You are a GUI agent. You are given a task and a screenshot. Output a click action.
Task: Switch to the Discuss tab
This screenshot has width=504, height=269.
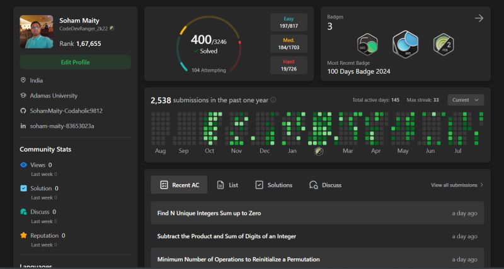click(325, 185)
